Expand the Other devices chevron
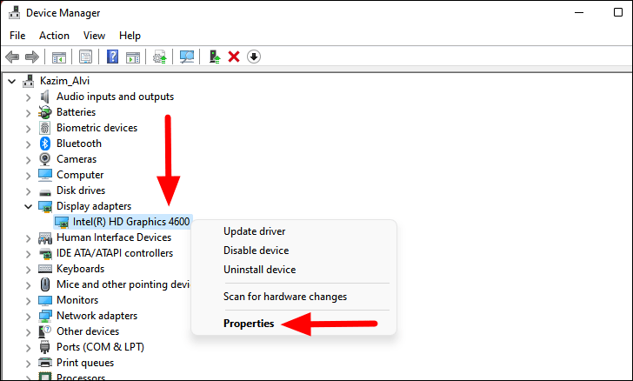This screenshot has height=381, width=633. coord(28,332)
